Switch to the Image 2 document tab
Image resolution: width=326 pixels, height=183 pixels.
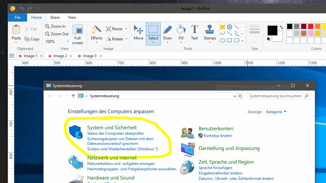tap(60, 56)
